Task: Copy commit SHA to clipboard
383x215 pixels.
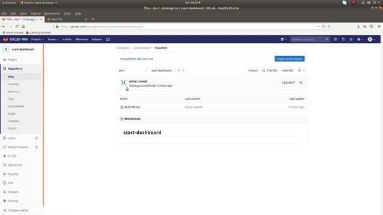Action: tap(300, 82)
